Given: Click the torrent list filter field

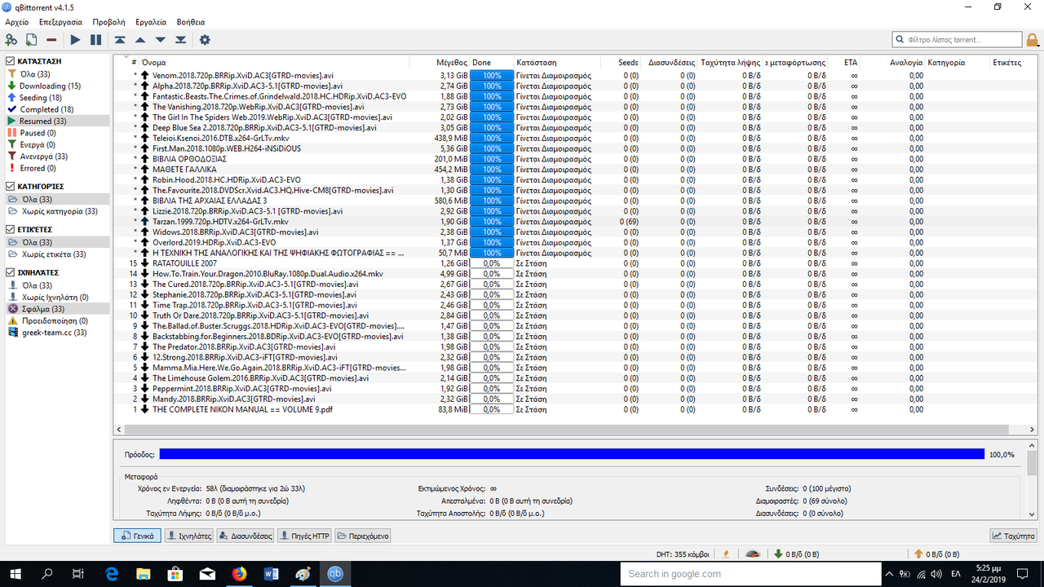Looking at the screenshot, I should click(957, 39).
